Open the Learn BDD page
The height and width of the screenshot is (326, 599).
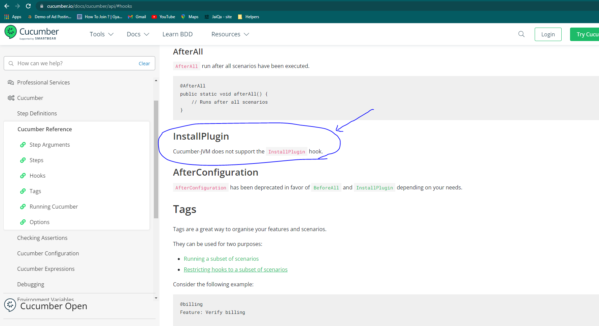pyautogui.click(x=177, y=34)
